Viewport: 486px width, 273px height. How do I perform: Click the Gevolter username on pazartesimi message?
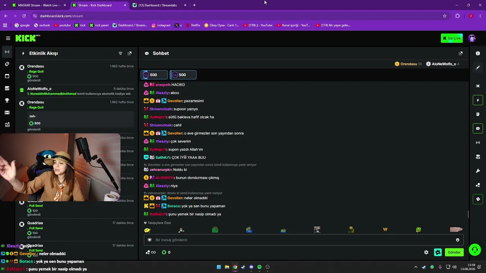[175, 101]
